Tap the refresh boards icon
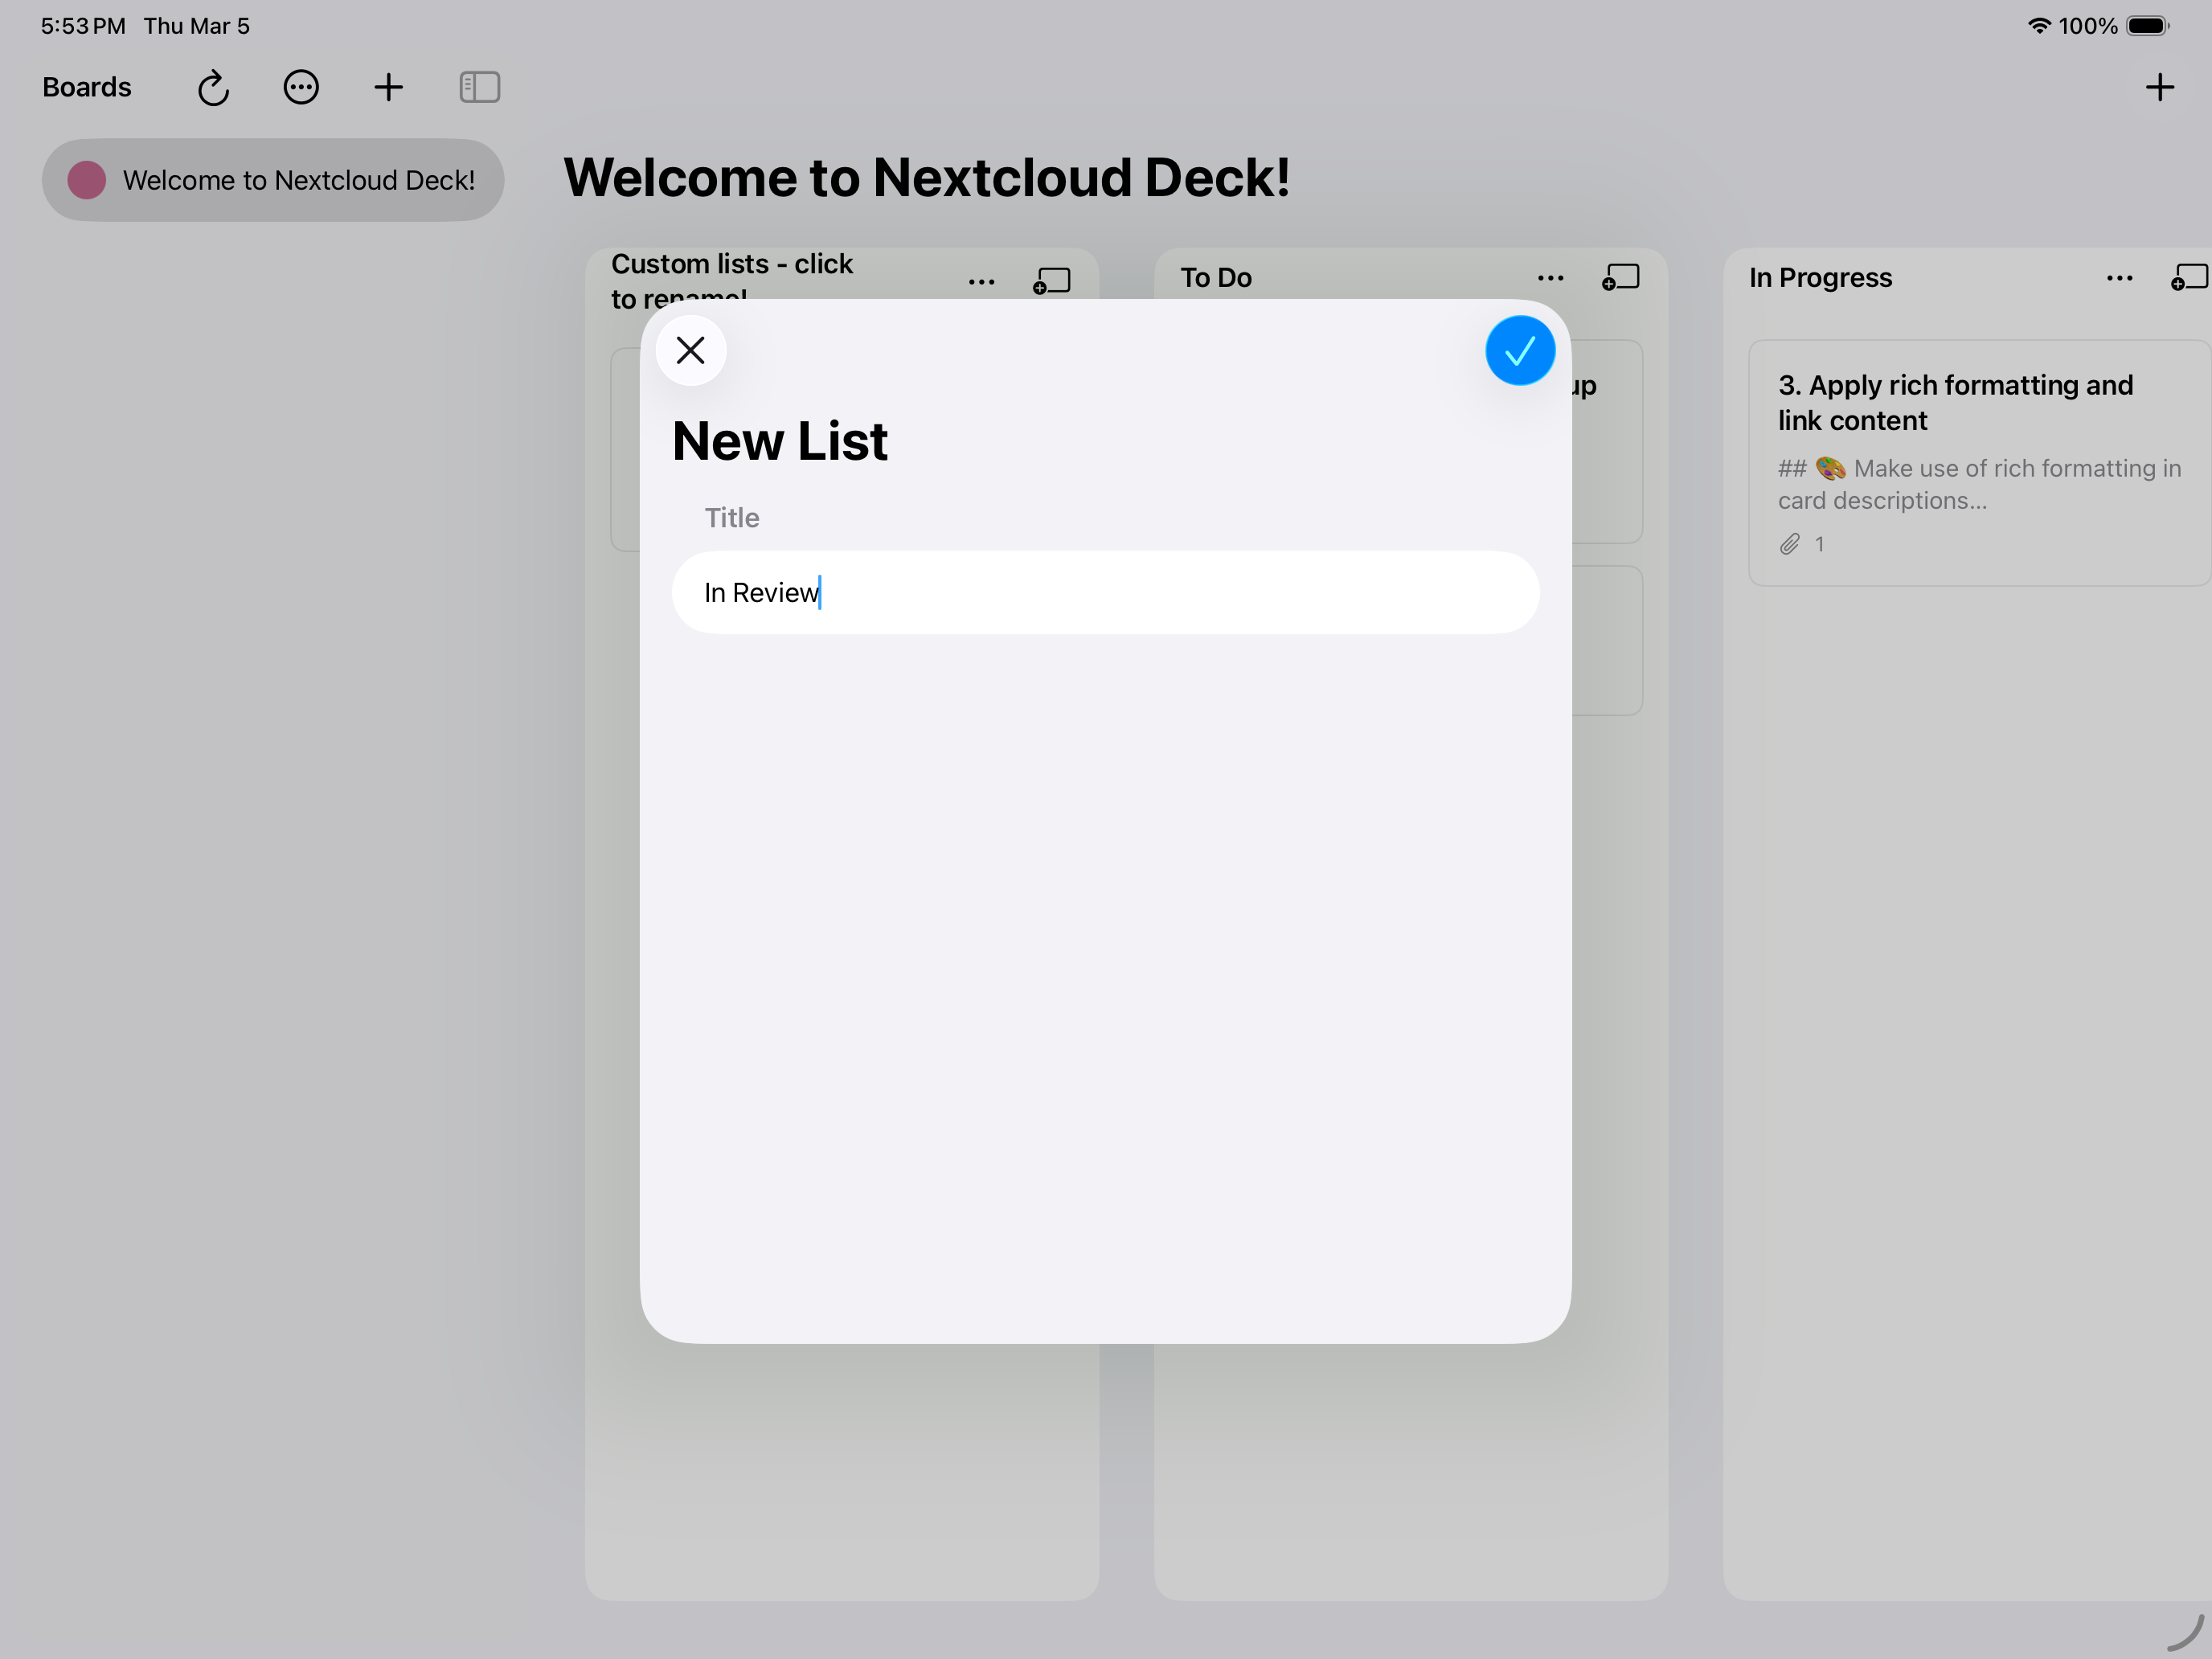Image resolution: width=2212 pixels, height=1659 pixels. click(x=213, y=88)
